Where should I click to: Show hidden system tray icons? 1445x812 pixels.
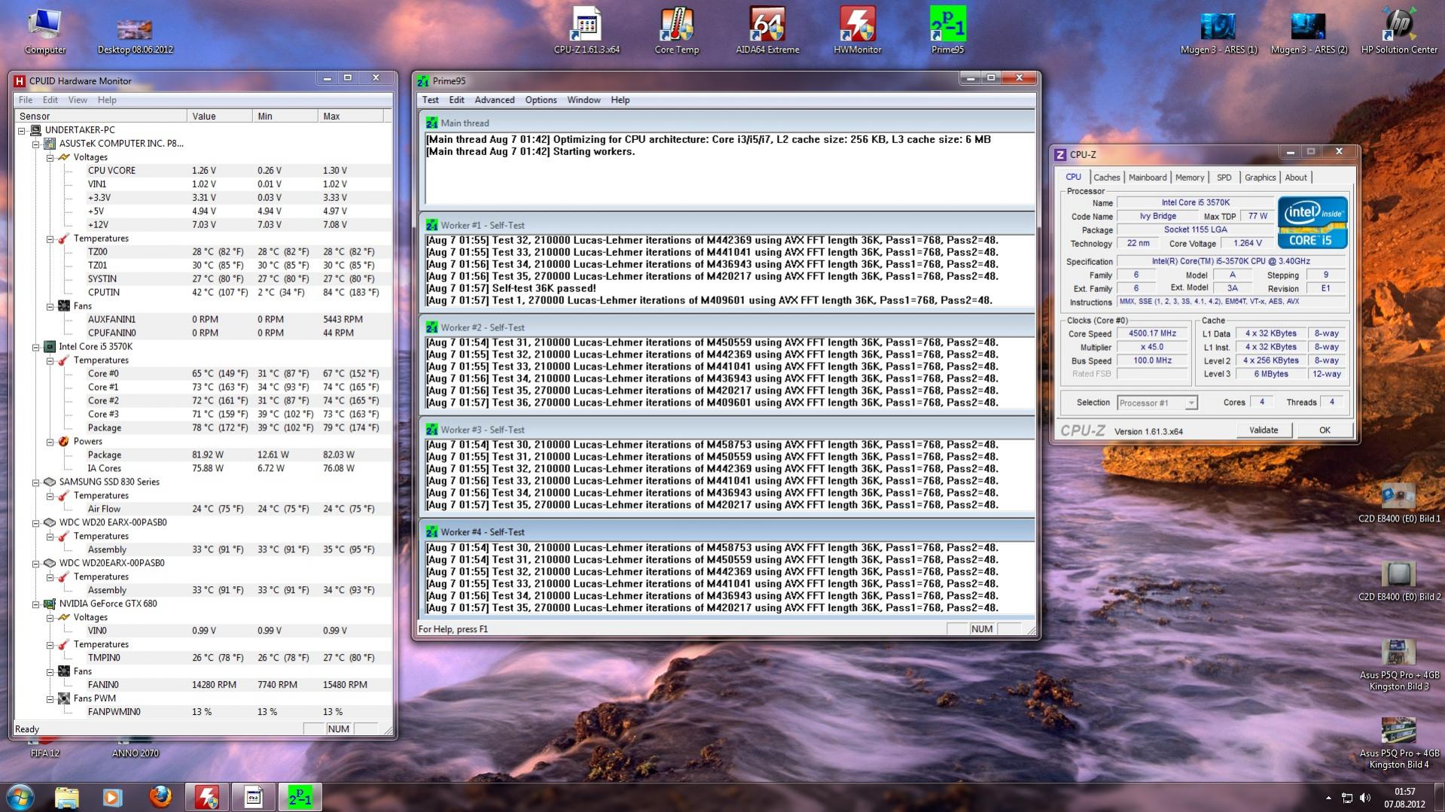[1328, 798]
